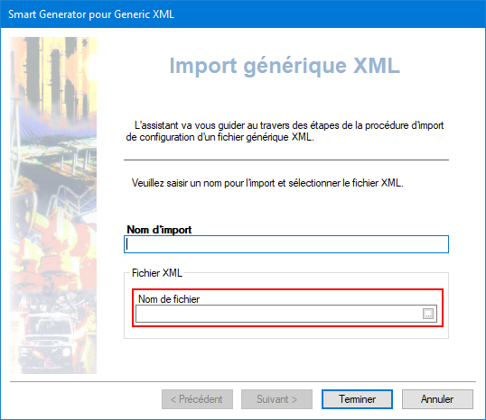Screen dimensions: 486x420
Task: Click the Terminer button
Action: coord(357,399)
